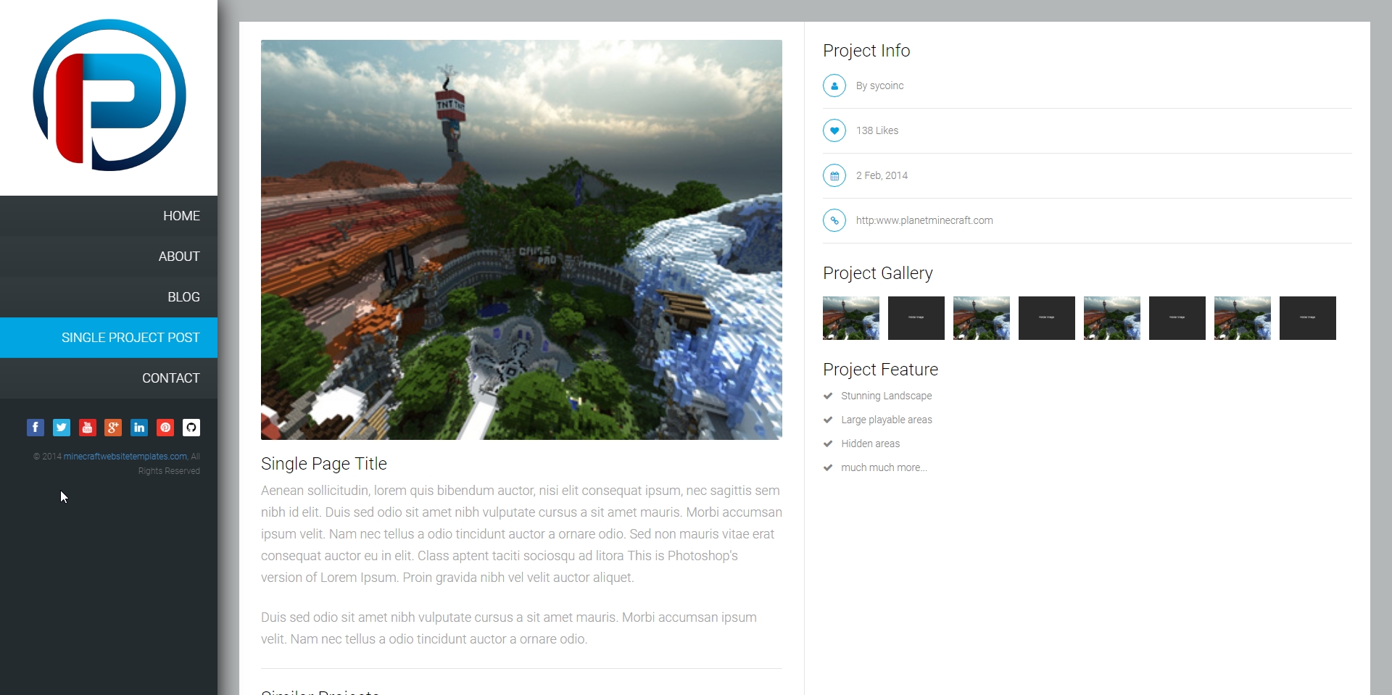Select the SINGLE PROJECT POST menu item

tap(109, 338)
